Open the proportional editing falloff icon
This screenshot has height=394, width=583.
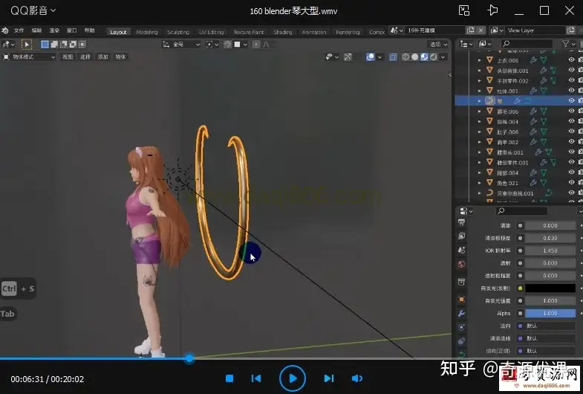[266, 45]
